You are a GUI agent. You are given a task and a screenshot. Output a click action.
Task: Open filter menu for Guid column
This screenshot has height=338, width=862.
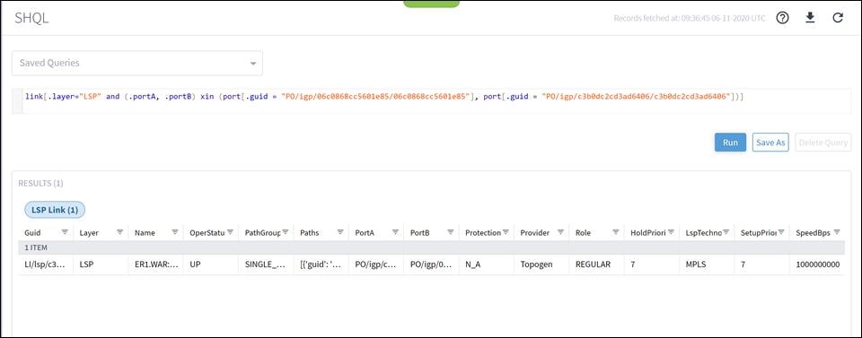coord(65,232)
